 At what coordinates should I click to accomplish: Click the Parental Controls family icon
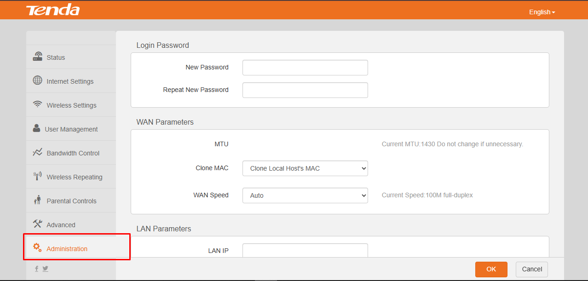coord(38,200)
